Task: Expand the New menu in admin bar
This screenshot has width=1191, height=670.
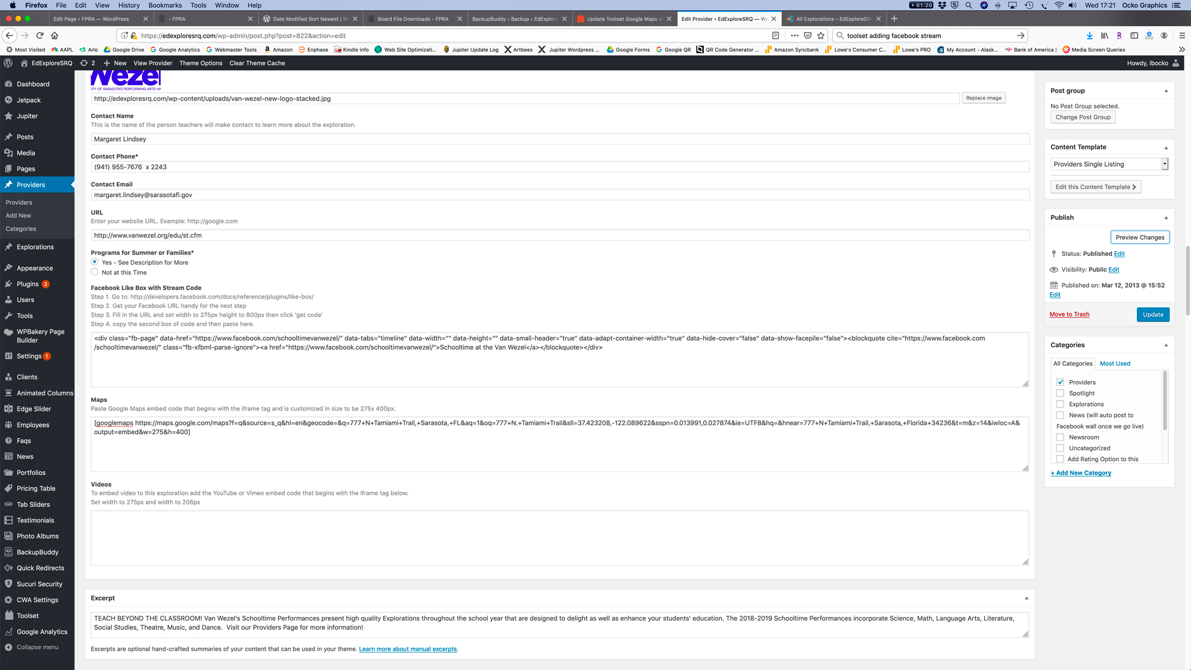Action: 115,63
